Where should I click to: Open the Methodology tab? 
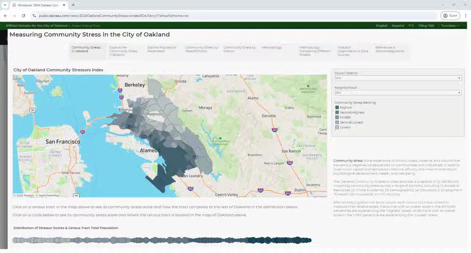[x=277, y=51]
